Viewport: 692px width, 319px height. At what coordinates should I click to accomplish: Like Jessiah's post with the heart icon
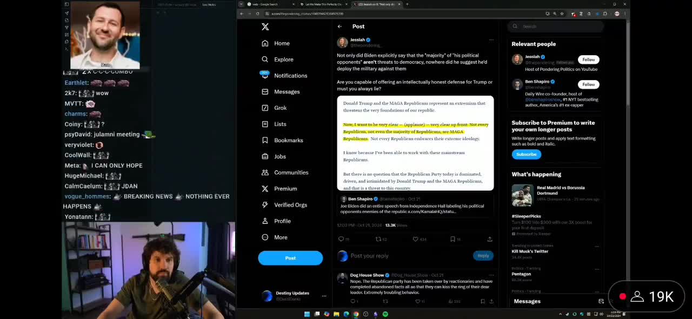click(415, 239)
